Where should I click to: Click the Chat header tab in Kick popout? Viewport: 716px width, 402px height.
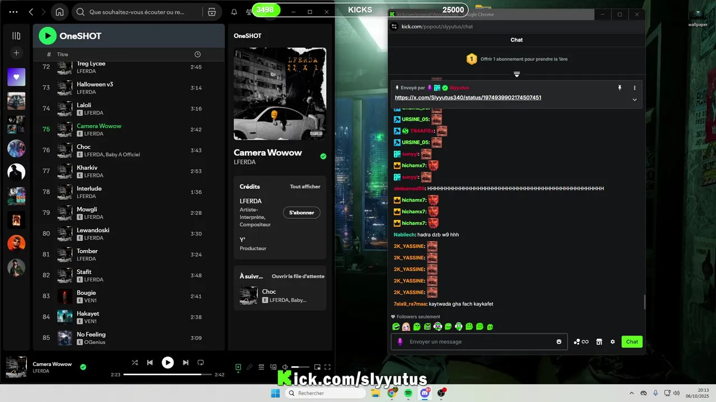[517, 40]
